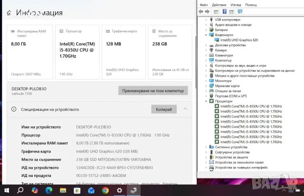
Task: Expand Аудио входове и изходи node
Action: (x=206, y=25)
